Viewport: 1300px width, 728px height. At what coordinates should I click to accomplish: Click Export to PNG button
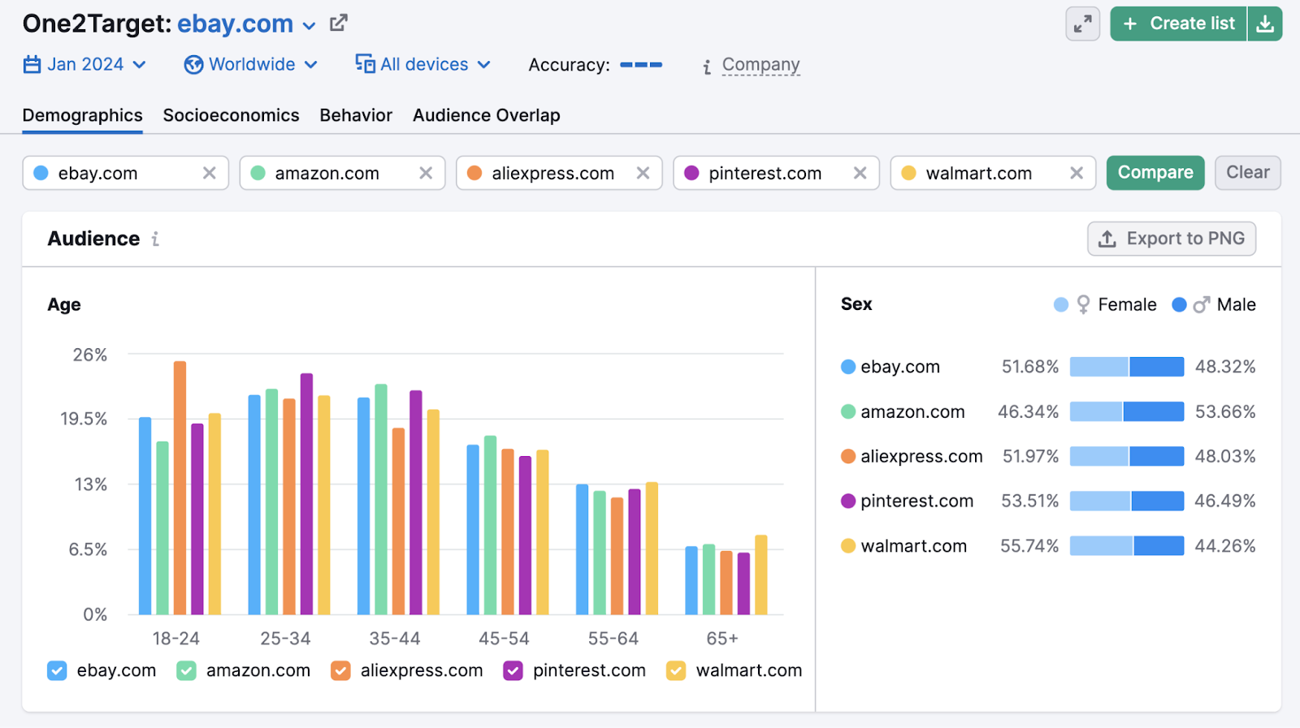click(x=1171, y=239)
